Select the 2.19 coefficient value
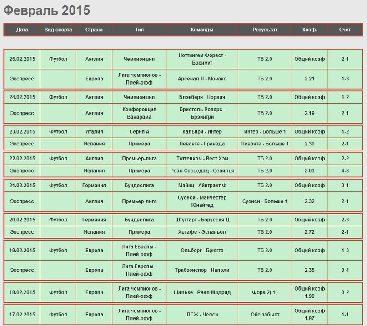367x326 pixels. click(309, 113)
